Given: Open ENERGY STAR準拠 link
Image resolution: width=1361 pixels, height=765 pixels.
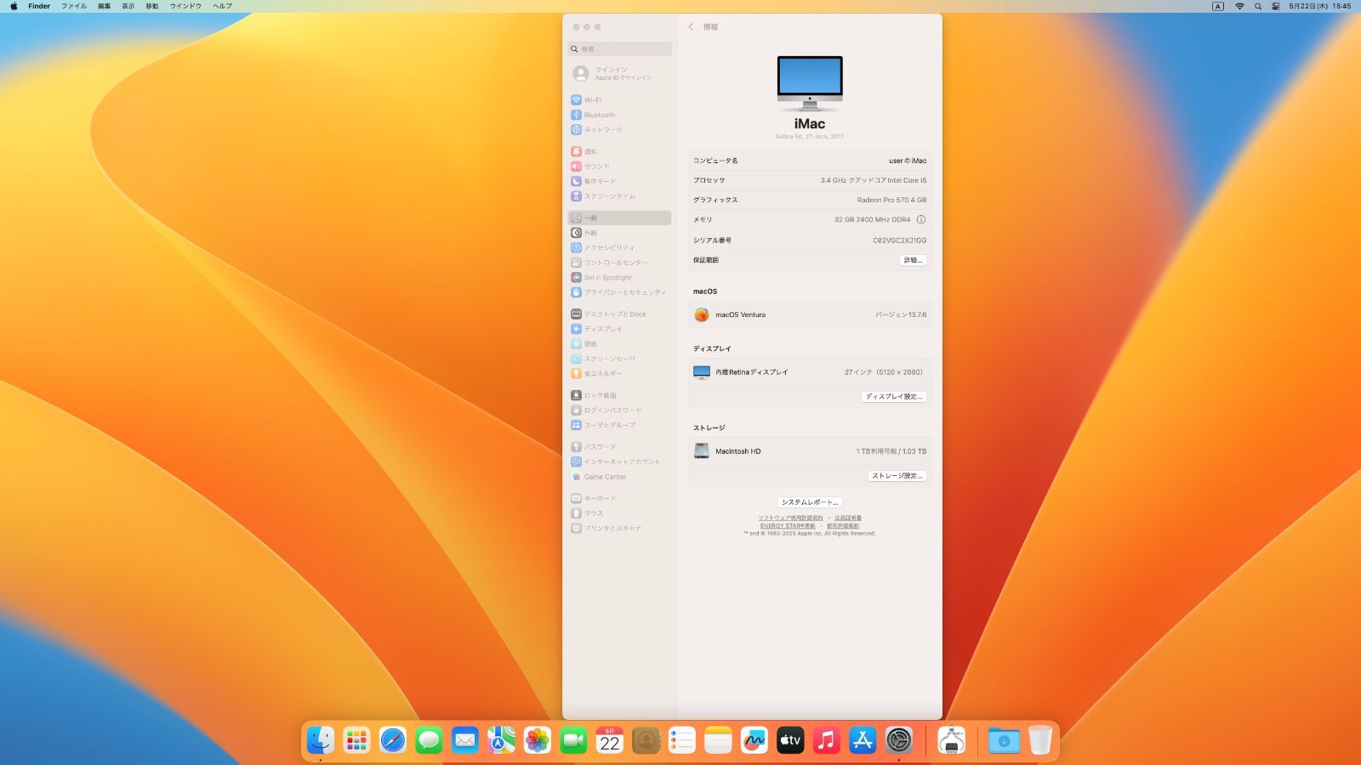Looking at the screenshot, I should click(x=788, y=525).
